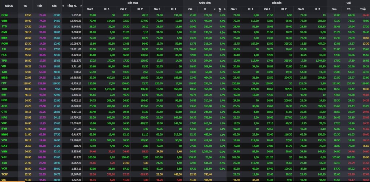
Task: Open the VRE stock ticker
Action: coord(4,123)
